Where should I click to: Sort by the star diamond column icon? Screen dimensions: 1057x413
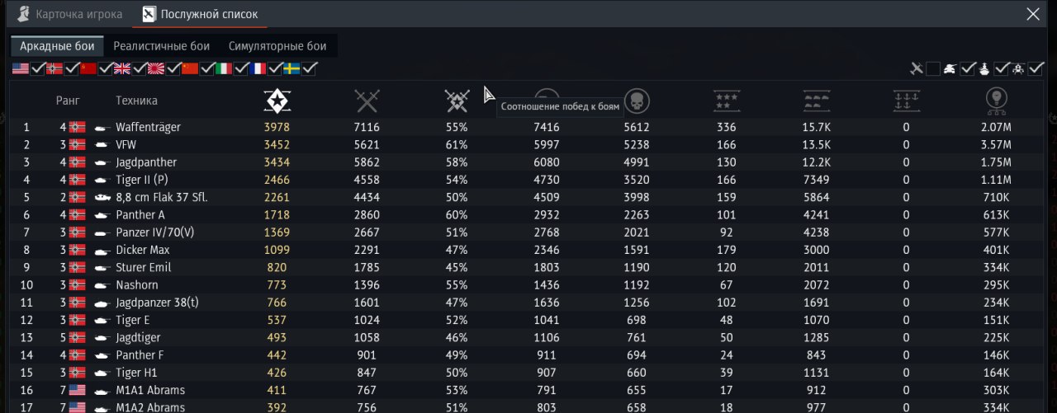[x=277, y=101]
